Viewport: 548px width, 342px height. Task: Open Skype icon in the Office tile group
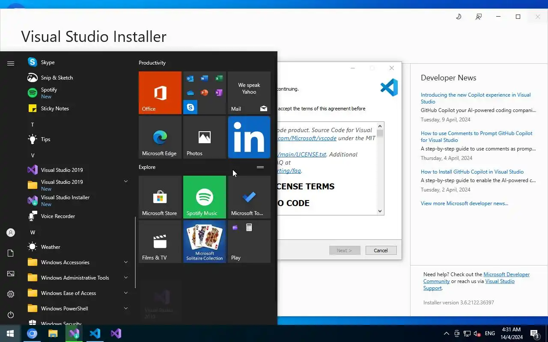[191, 107]
